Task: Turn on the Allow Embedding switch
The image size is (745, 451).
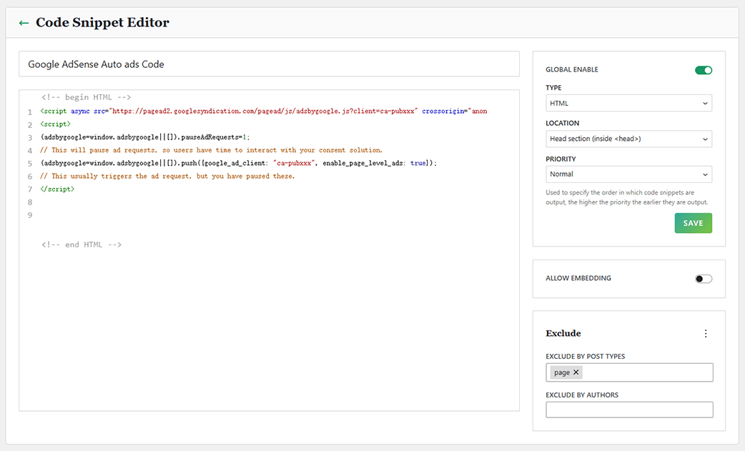Action: pos(704,279)
